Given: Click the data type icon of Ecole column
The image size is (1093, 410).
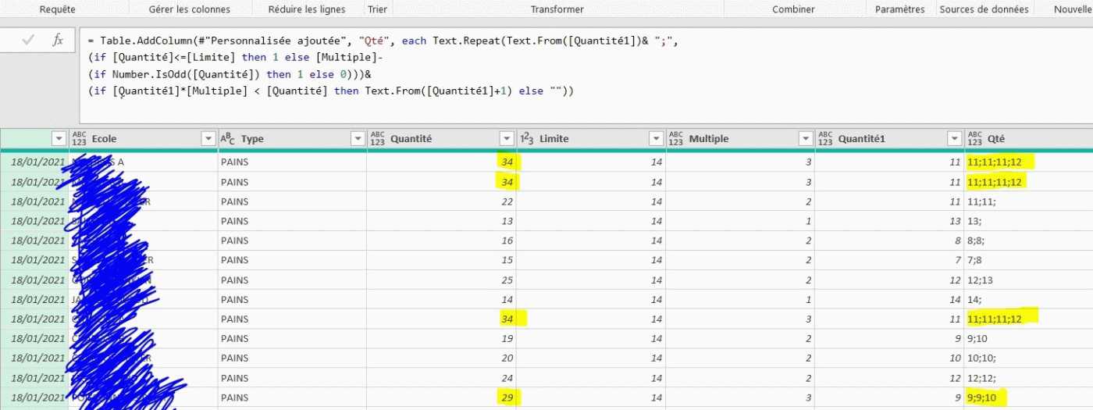Looking at the screenshot, I should 79,138.
